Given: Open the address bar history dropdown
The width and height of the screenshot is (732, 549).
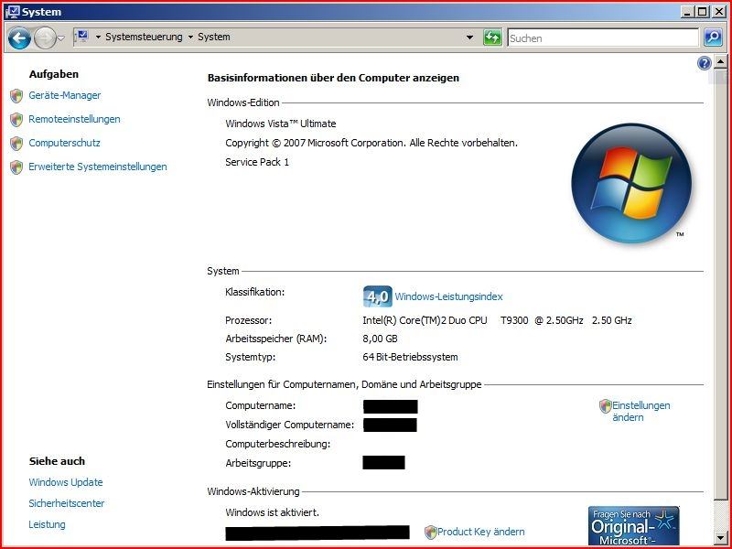Looking at the screenshot, I should [x=469, y=38].
